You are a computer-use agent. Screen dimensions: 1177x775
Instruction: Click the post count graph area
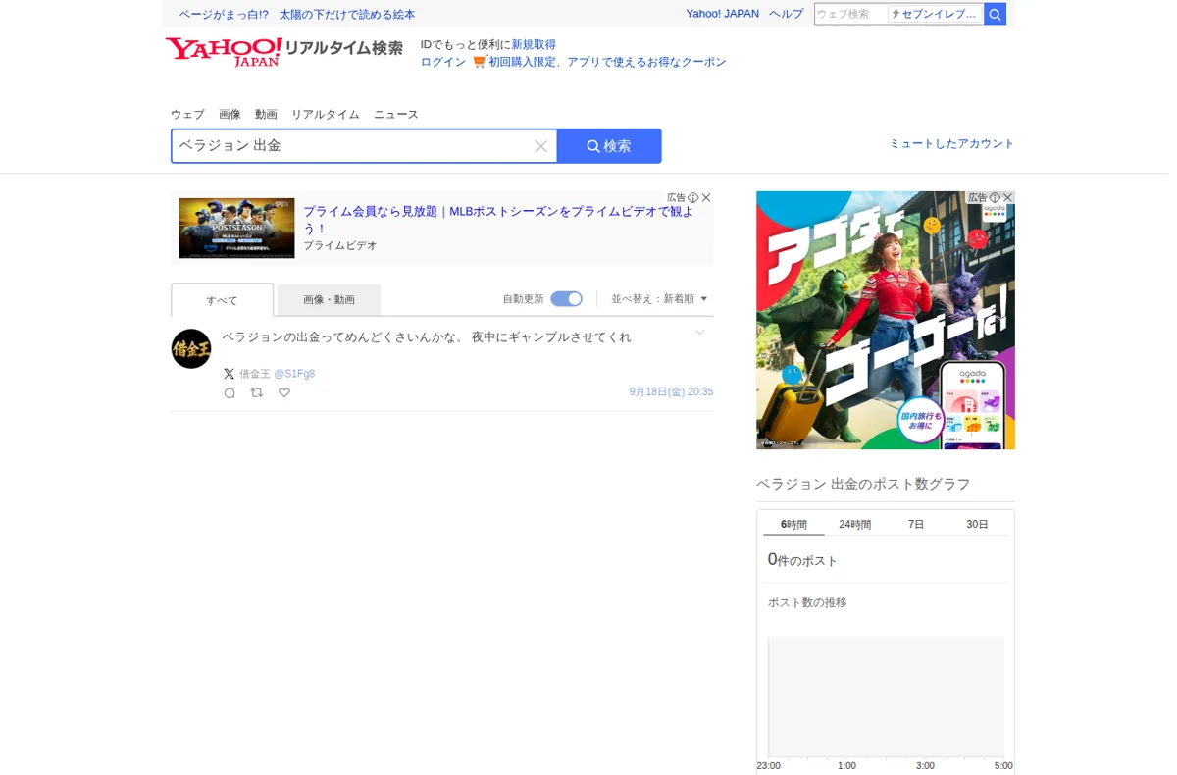tap(886, 697)
